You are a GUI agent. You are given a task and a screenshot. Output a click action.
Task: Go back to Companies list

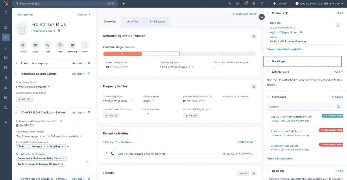24,14
